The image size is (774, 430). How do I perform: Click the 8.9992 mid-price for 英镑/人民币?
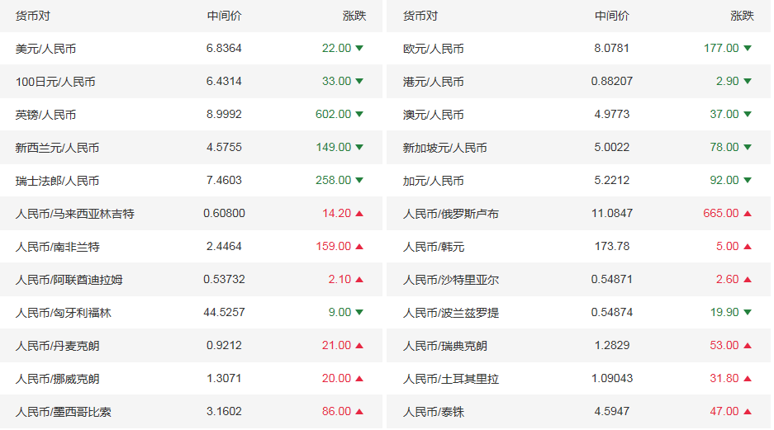(224, 115)
